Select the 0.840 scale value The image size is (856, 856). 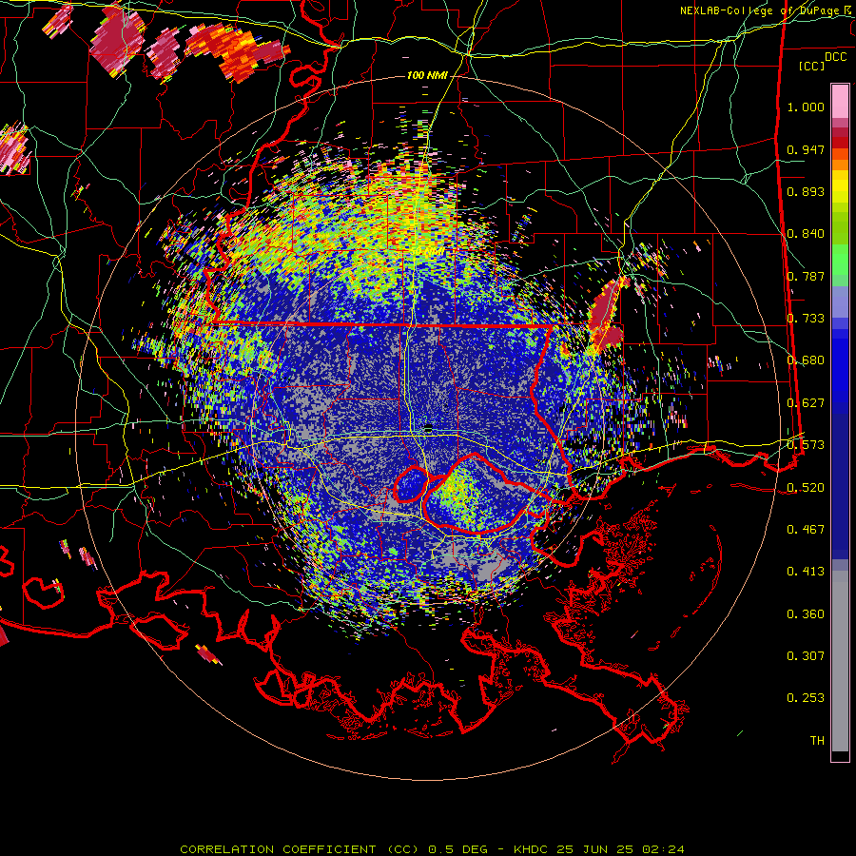(x=806, y=234)
